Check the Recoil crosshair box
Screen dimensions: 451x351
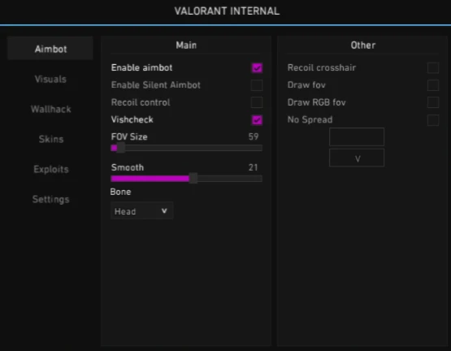433,68
